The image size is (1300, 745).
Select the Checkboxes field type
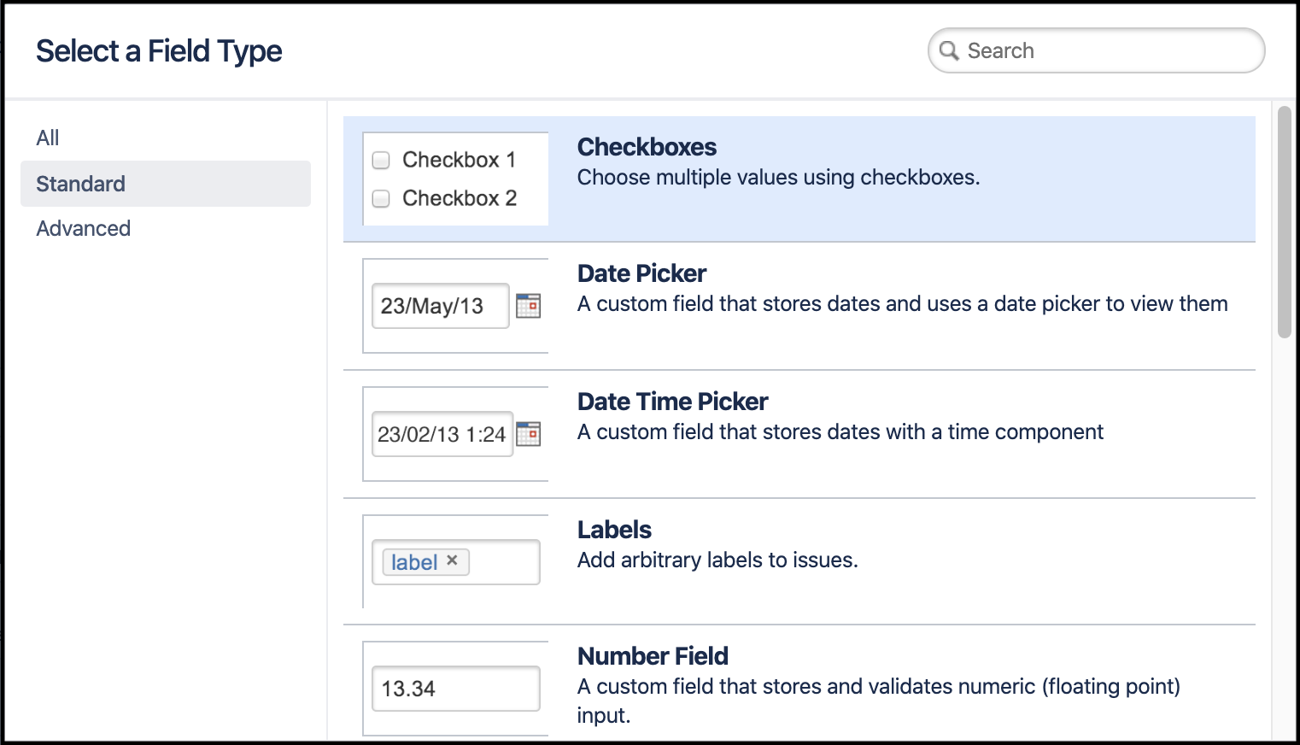[x=647, y=147]
